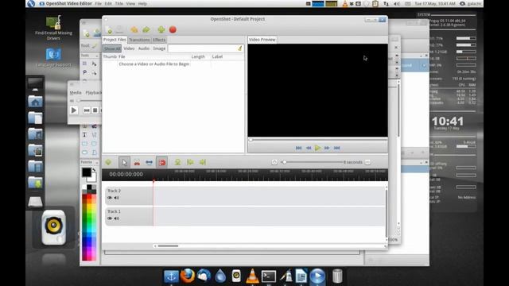Open the Edit menu in top bar
Screen dimensions: 509x286
(x=108, y=3)
